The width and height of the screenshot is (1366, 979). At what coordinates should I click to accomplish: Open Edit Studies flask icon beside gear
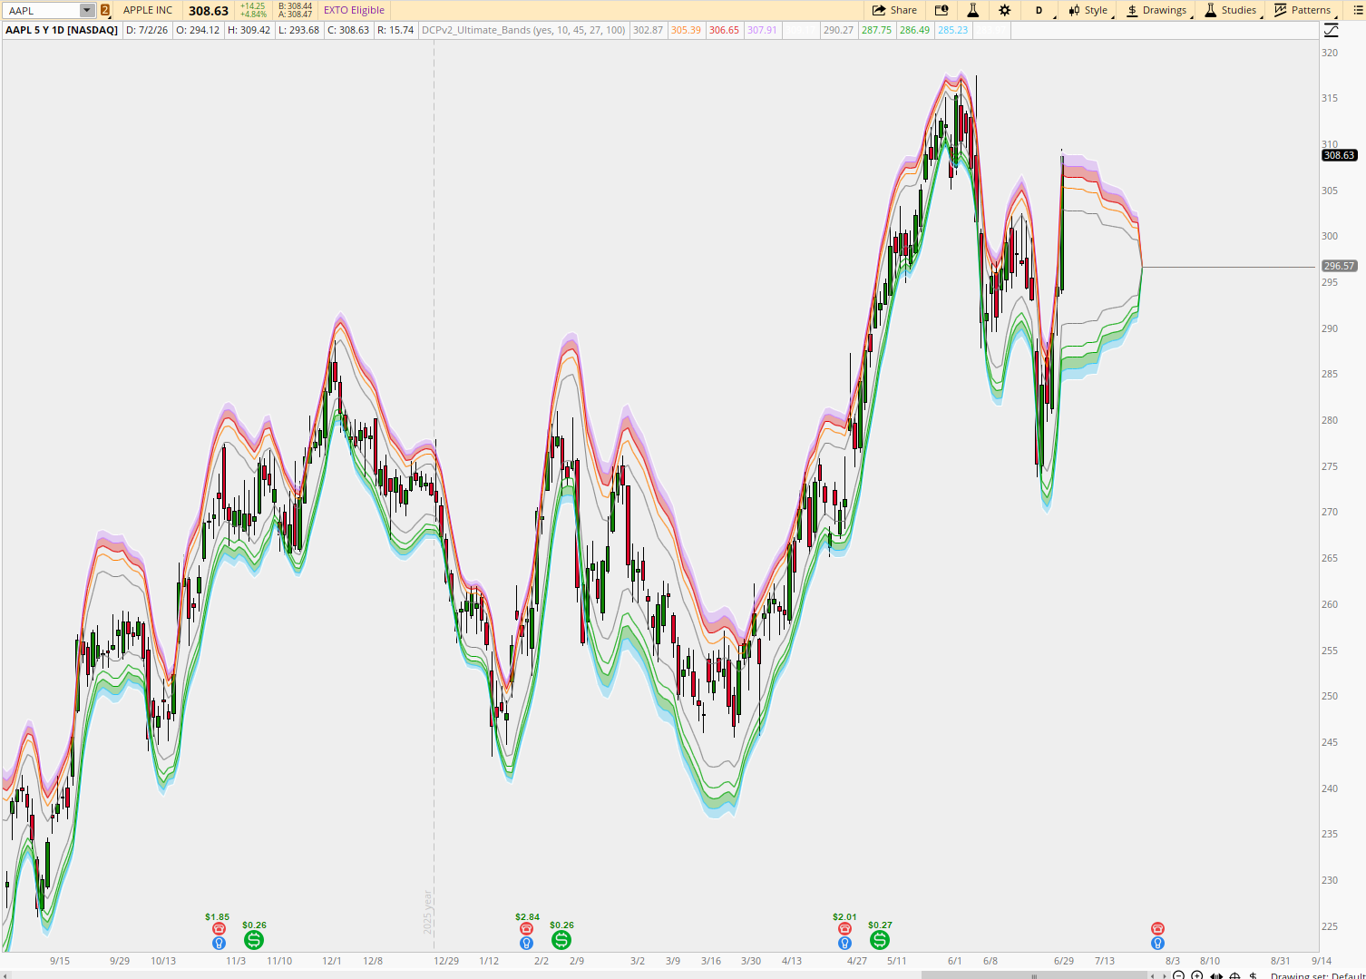pyautogui.click(x=972, y=10)
